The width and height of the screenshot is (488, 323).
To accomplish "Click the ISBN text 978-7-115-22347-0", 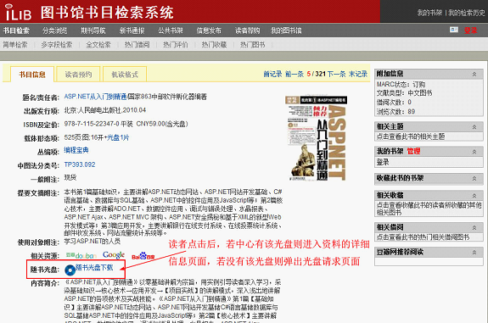I will (92, 124).
